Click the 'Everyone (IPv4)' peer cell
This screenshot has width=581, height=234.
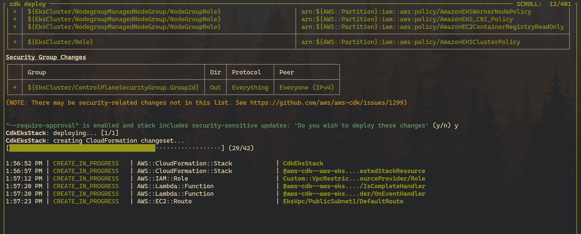306,87
